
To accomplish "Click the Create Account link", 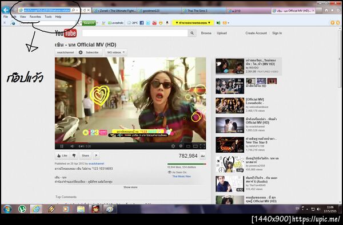I will [256, 33].
